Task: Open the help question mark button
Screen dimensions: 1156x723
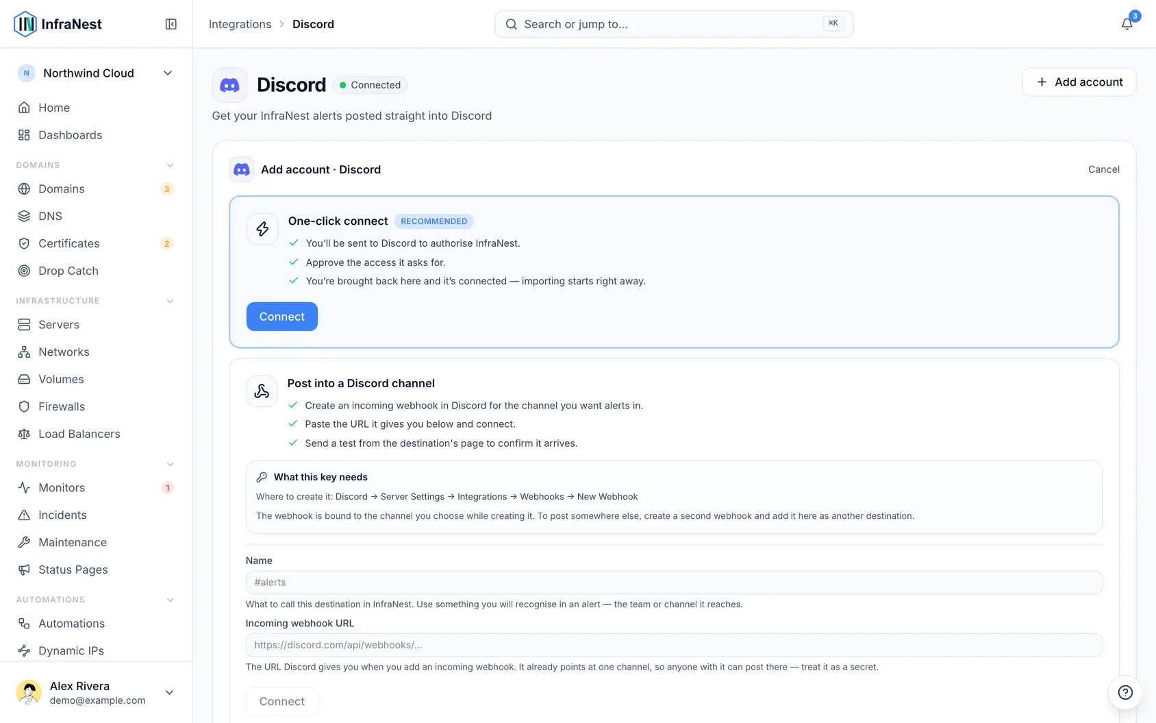Action: click(x=1125, y=692)
